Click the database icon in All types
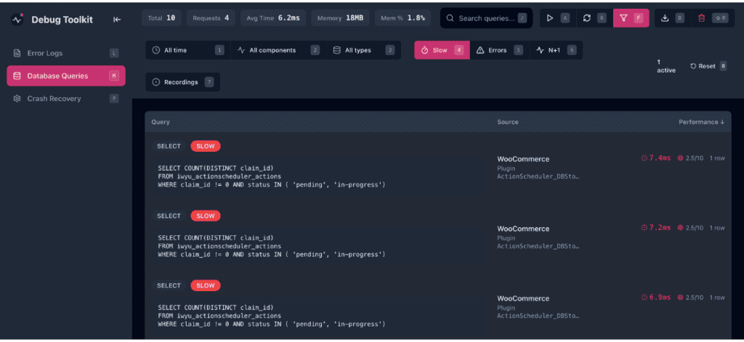Viewport: 744px width, 342px height. [336, 50]
